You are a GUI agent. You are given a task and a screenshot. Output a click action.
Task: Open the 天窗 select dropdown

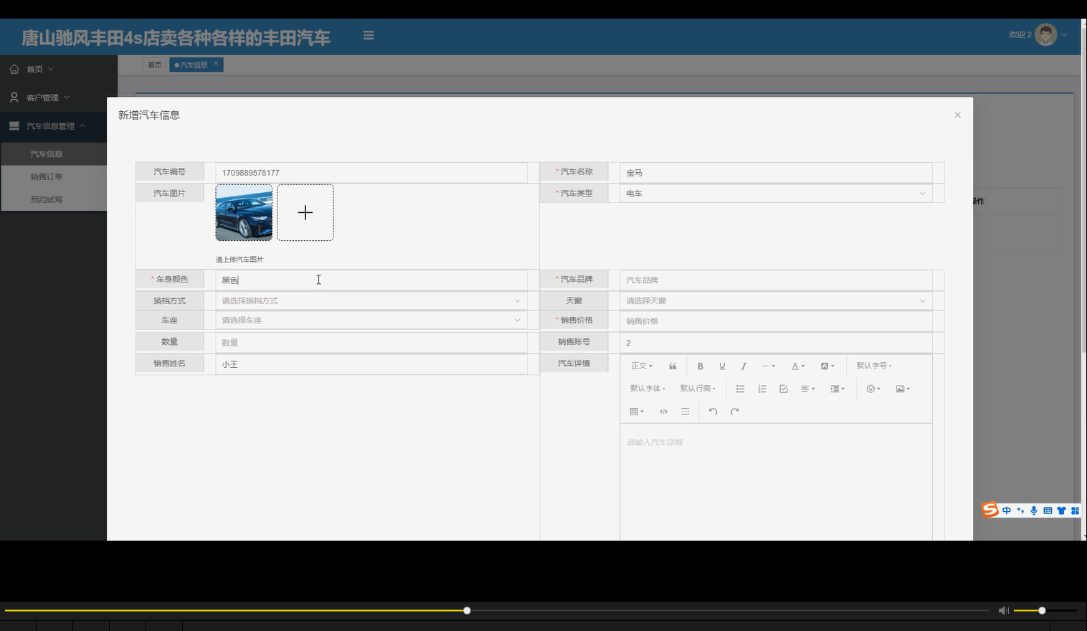[x=776, y=301]
